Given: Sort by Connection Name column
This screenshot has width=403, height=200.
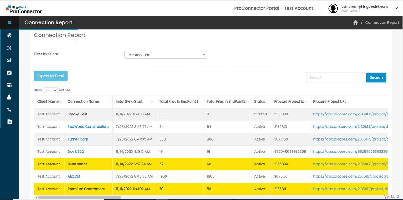Looking at the screenshot, I should 88,102.
